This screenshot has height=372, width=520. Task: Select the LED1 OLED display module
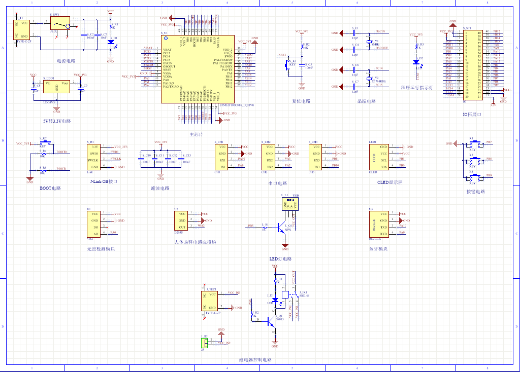point(379,157)
